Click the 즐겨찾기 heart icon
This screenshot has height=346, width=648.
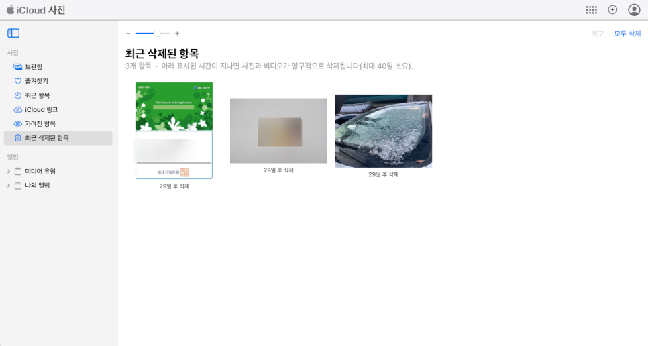click(x=17, y=81)
